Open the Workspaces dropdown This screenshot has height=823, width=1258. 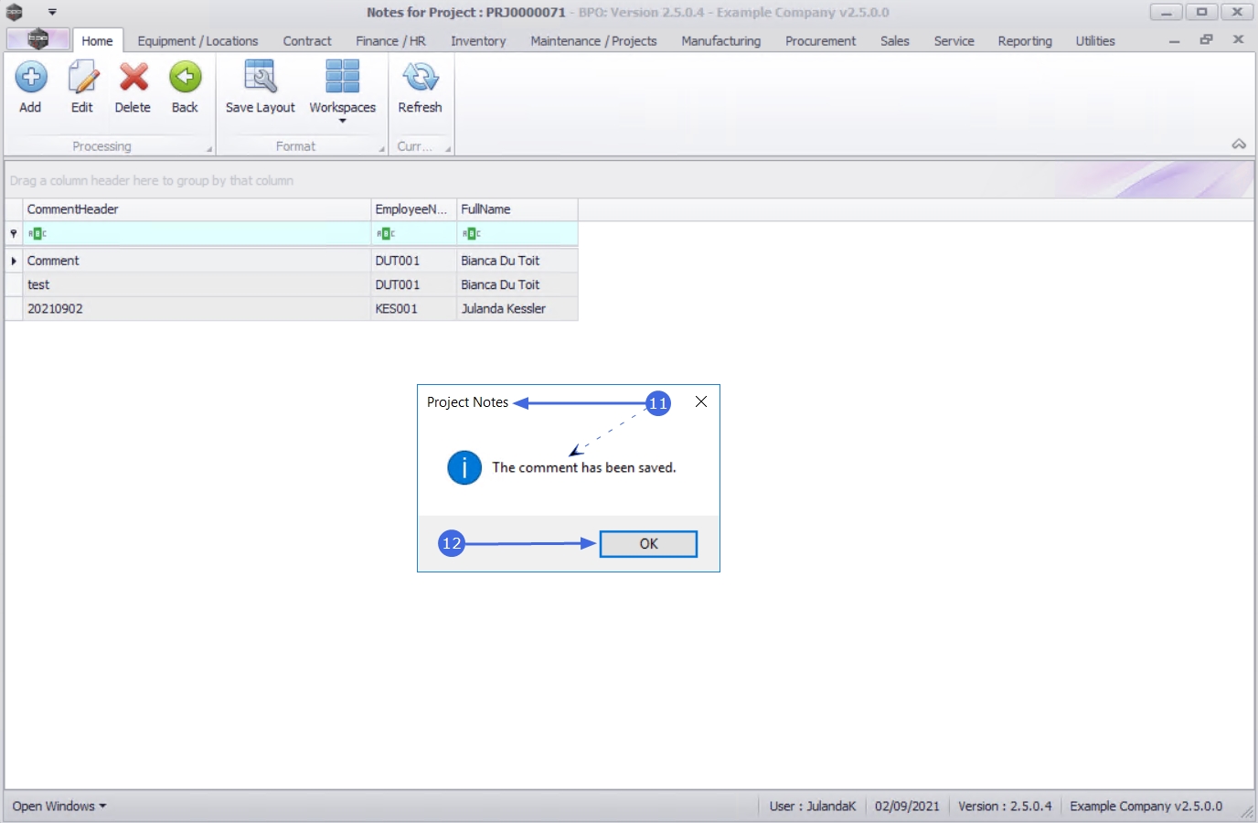click(343, 90)
